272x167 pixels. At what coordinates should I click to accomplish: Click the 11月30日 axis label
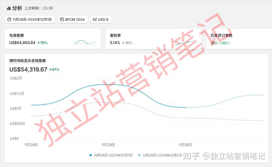point(185,145)
